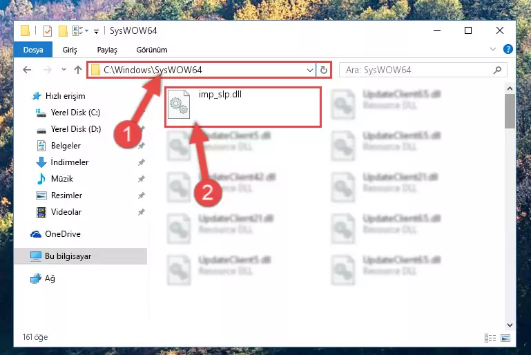Switch to the Paylaş ribbon tab
531x355 pixels.
tap(107, 50)
